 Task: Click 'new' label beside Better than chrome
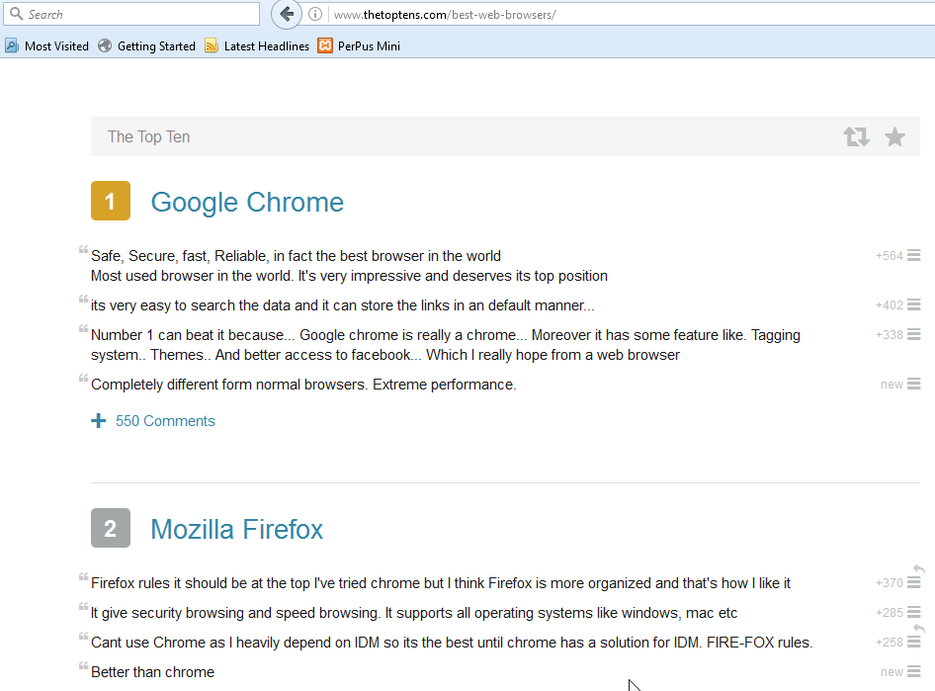(x=892, y=672)
